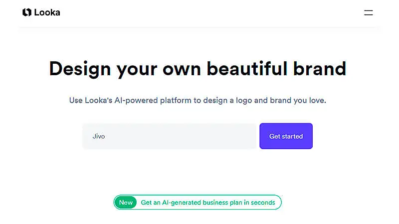
Task: Toggle the site menu with two-line icon
Action: coord(369,12)
